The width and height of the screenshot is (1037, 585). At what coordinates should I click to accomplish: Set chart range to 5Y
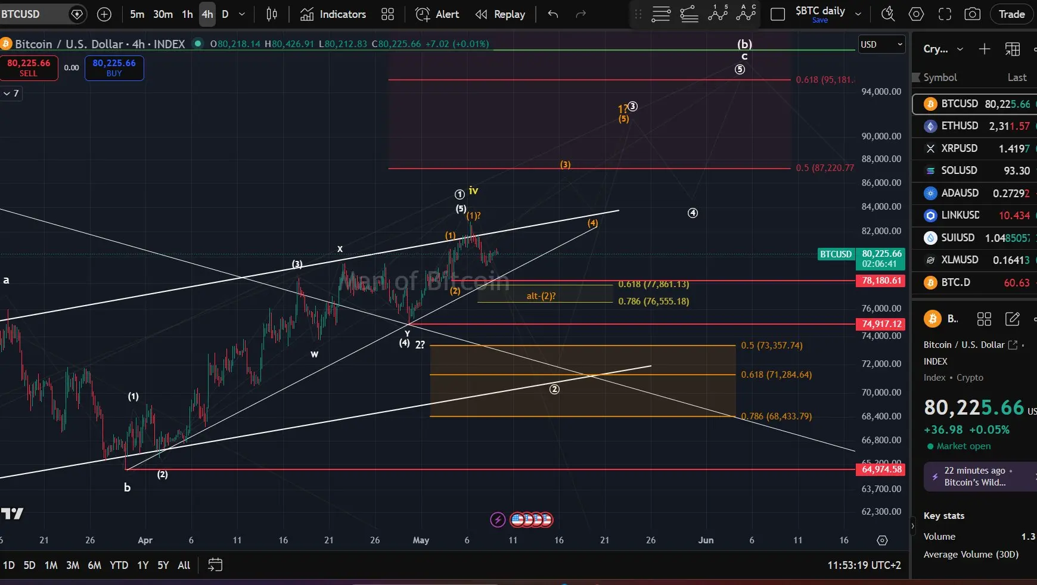click(163, 565)
